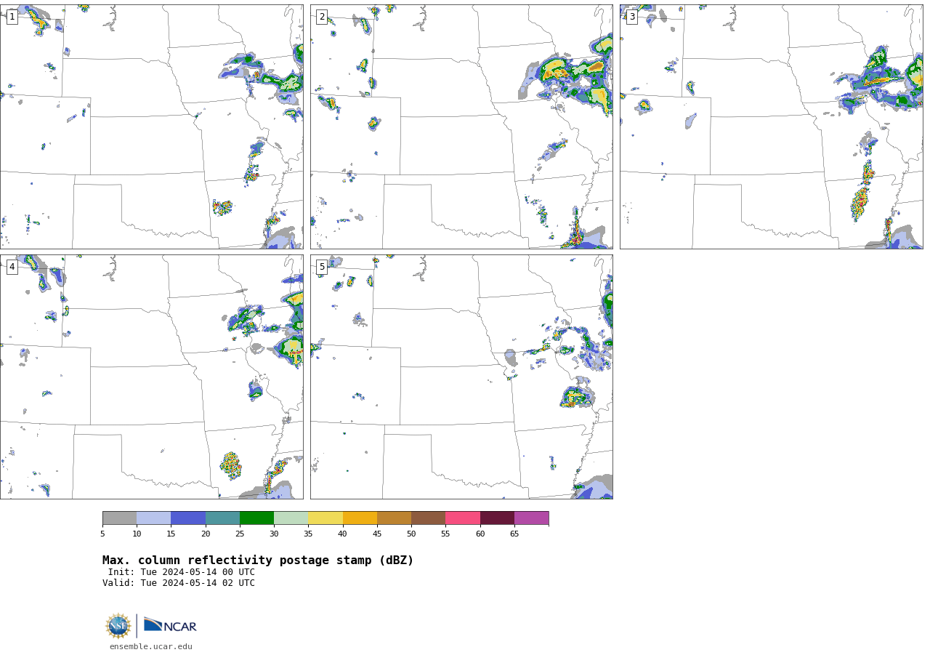Open ensemble member 1 reflectivity map
Screen dimensions: 930x655
[x=152, y=127]
